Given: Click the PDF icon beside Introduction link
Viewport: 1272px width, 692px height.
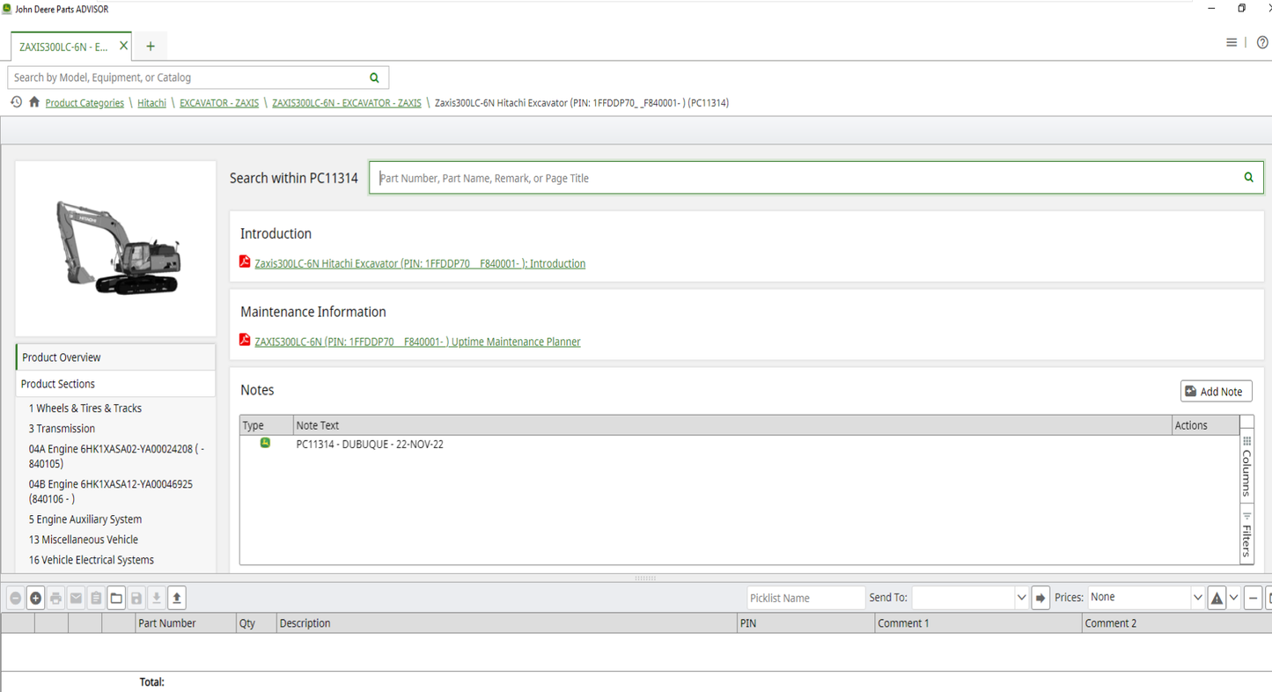Looking at the screenshot, I should (x=245, y=261).
